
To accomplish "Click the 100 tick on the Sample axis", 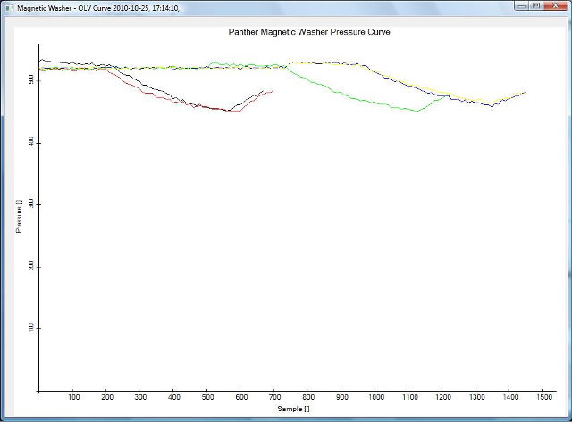I will point(73,398).
